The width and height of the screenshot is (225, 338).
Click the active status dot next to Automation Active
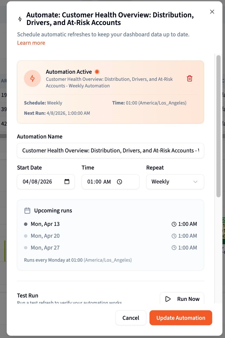pyautogui.click(x=97, y=71)
